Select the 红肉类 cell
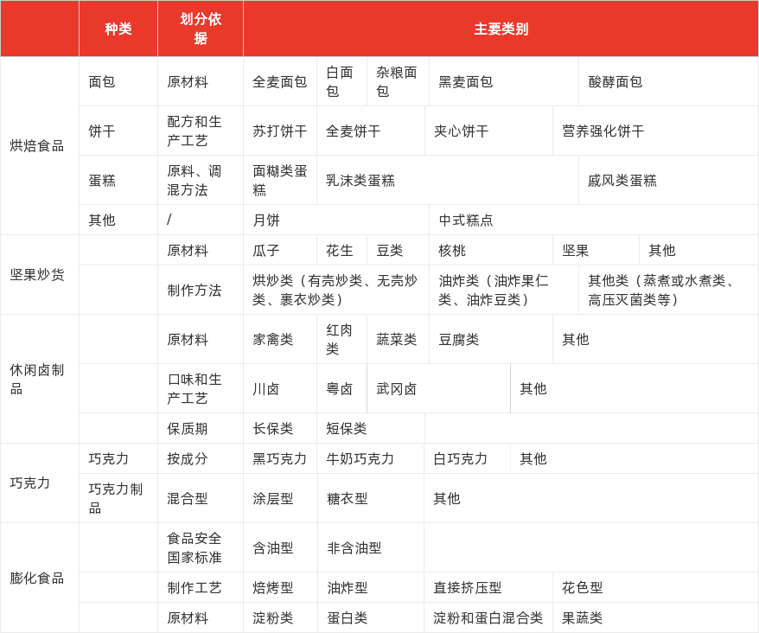This screenshot has width=759, height=633. pyautogui.click(x=341, y=339)
